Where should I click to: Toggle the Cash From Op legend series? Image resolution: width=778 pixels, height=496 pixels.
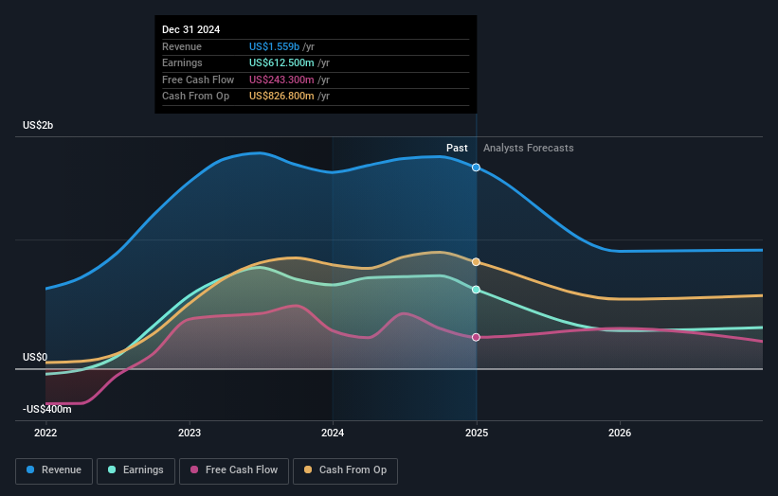tap(345, 470)
